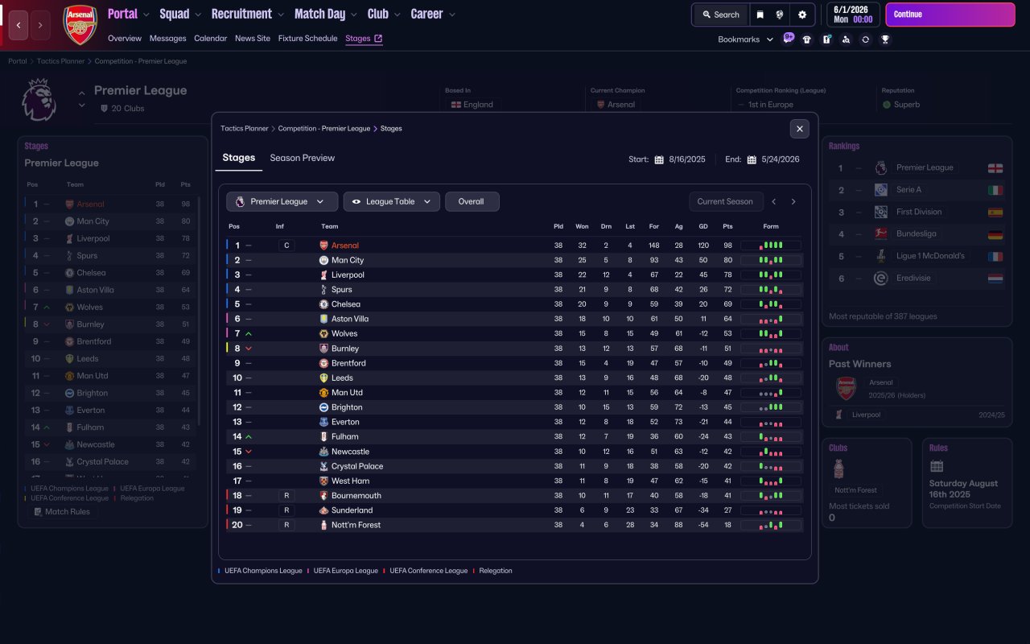This screenshot has width=1030, height=644.
Task: Click the circular arrows refresh shortcut icon
Action: click(866, 39)
